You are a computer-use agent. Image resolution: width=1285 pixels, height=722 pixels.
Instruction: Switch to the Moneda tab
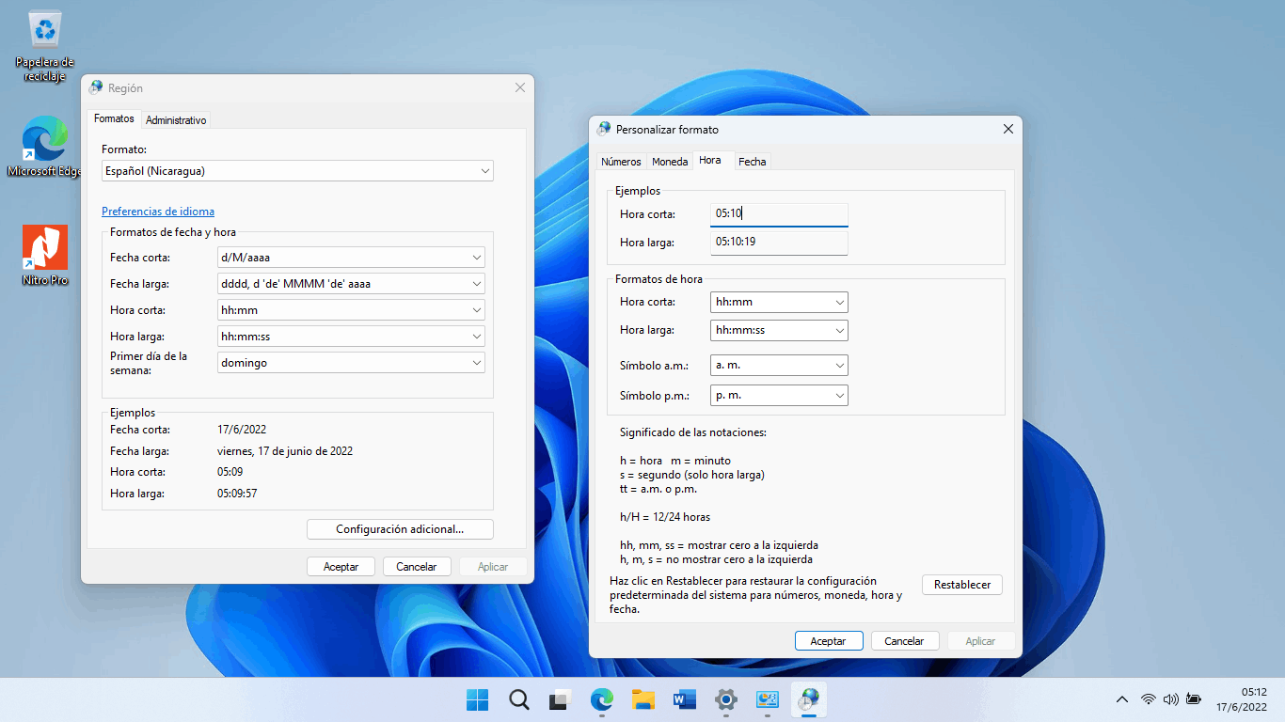click(669, 161)
